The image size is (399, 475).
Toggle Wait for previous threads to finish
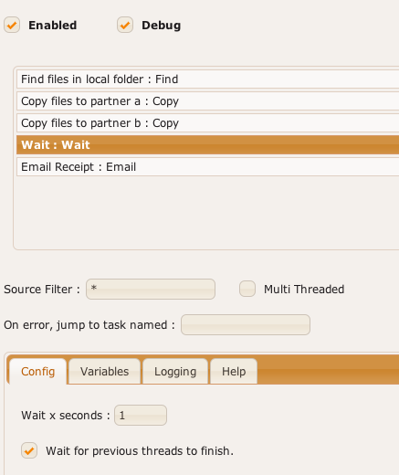[x=29, y=450]
